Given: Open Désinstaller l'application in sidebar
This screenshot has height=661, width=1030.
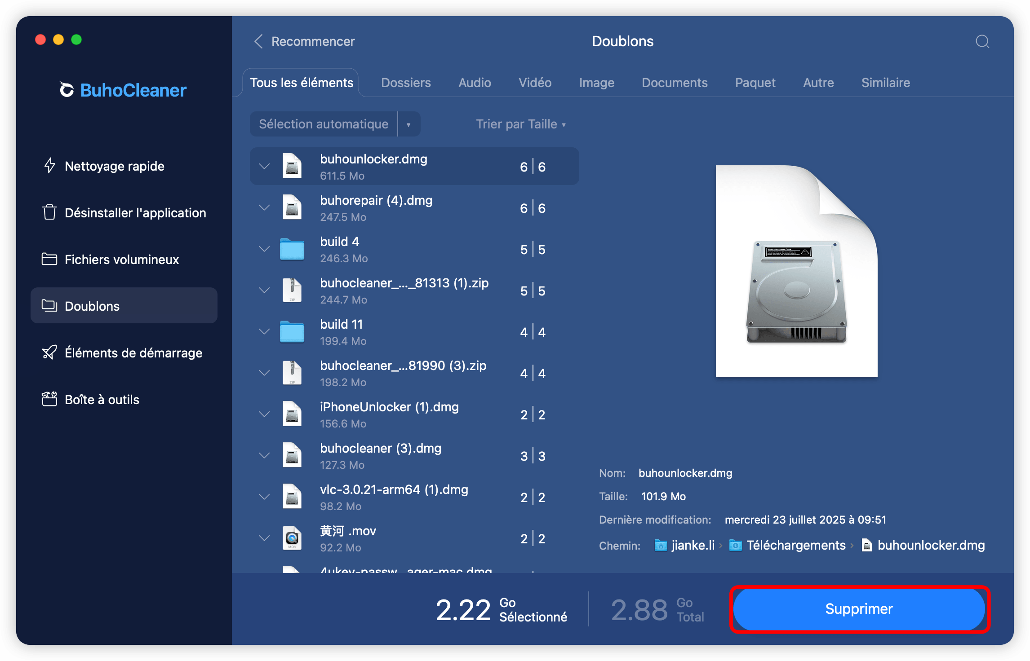Looking at the screenshot, I should click(124, 212).
